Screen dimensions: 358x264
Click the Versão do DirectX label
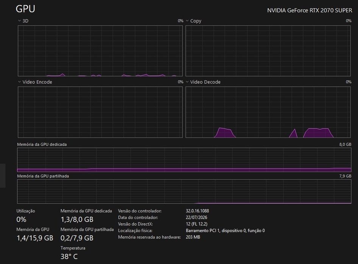(135, 224)
